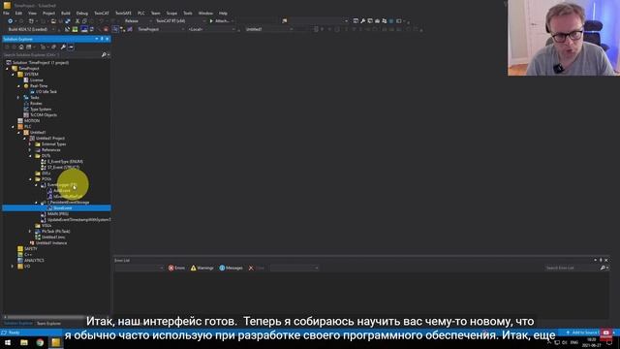Toggle the Messages filter in Error List
This screenshot has height=349, width=620.
pos(232,268)
